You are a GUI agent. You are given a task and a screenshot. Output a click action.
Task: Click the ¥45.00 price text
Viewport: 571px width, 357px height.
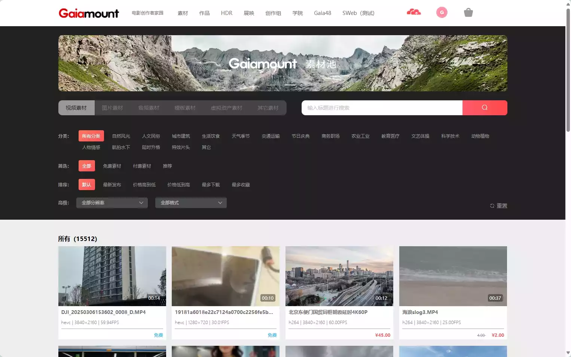click(383, 335)
